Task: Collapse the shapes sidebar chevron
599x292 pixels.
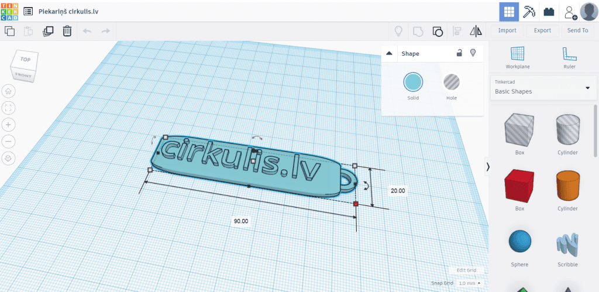Action: [488, 167]
